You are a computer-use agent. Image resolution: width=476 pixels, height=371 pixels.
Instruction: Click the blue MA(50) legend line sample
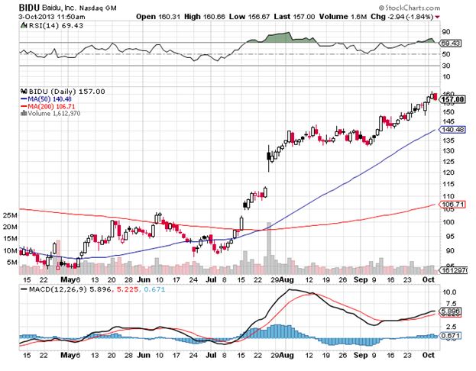click(x=24, y=99)
